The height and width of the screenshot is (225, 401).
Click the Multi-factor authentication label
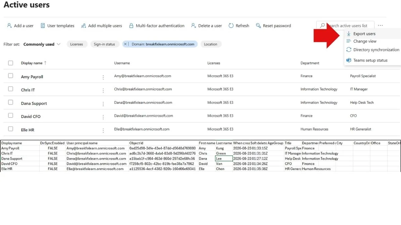pyautogui.click(x=160, y=25)
